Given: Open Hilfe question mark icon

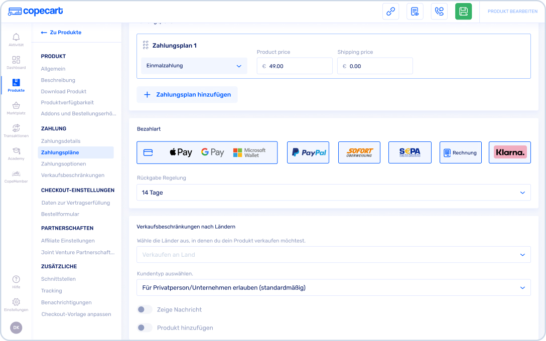Looking at the screenshot, I should 16,282.
